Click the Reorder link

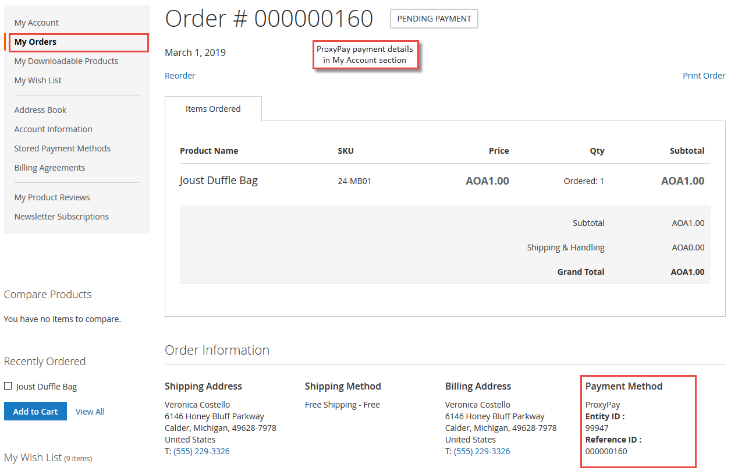pyautogui.click(x=180, y=76)
